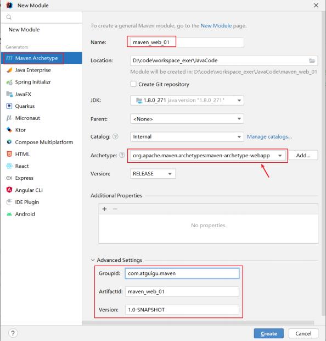The image size is (326, 341).
Task: Click the JavaFX icon
Action: coord(9,94)
